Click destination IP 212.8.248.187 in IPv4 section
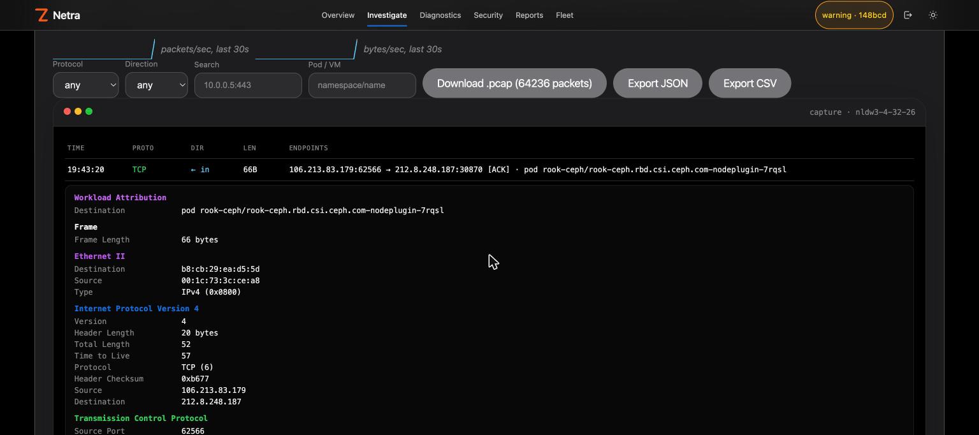The image size is (979, 435). pos(211,402)
